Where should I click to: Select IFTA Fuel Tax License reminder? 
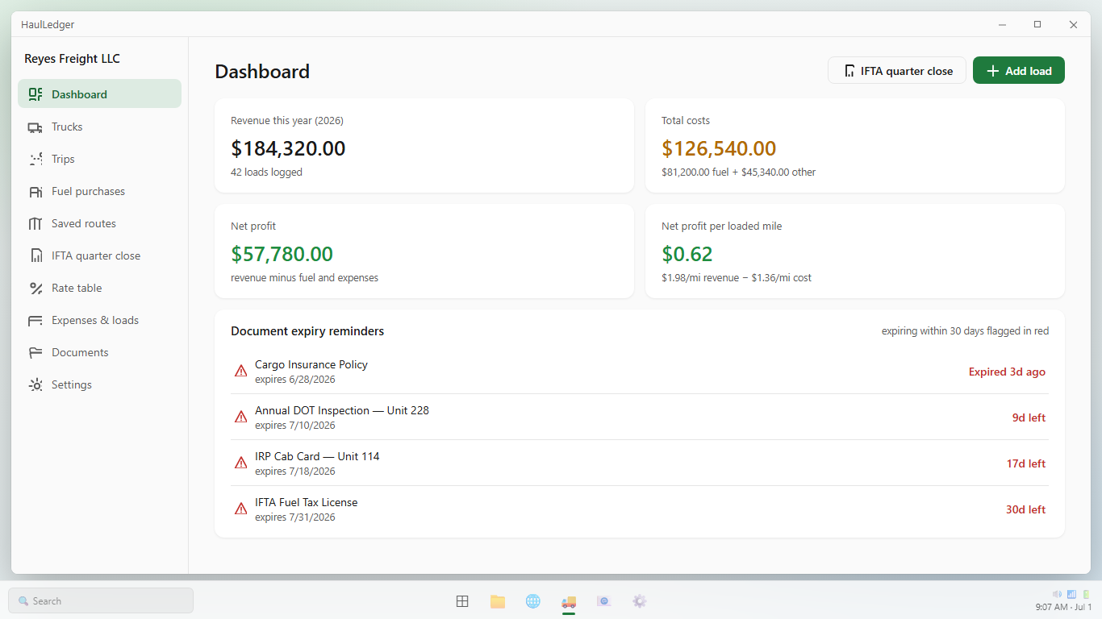click(x=640, y=509)
